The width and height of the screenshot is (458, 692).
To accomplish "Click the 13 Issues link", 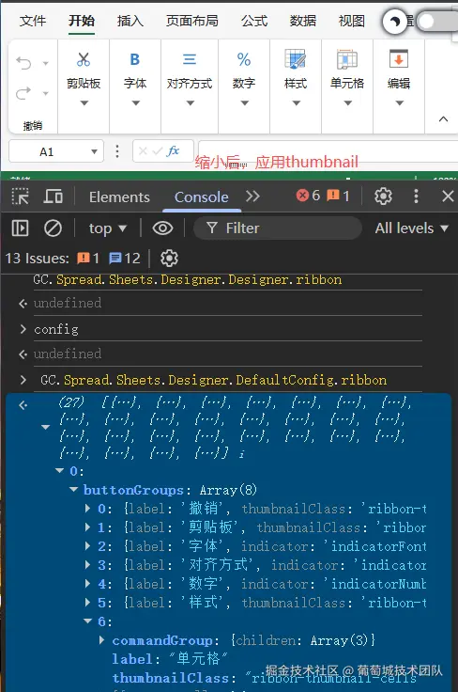I will pyautogui.click(x=37, y=259).
